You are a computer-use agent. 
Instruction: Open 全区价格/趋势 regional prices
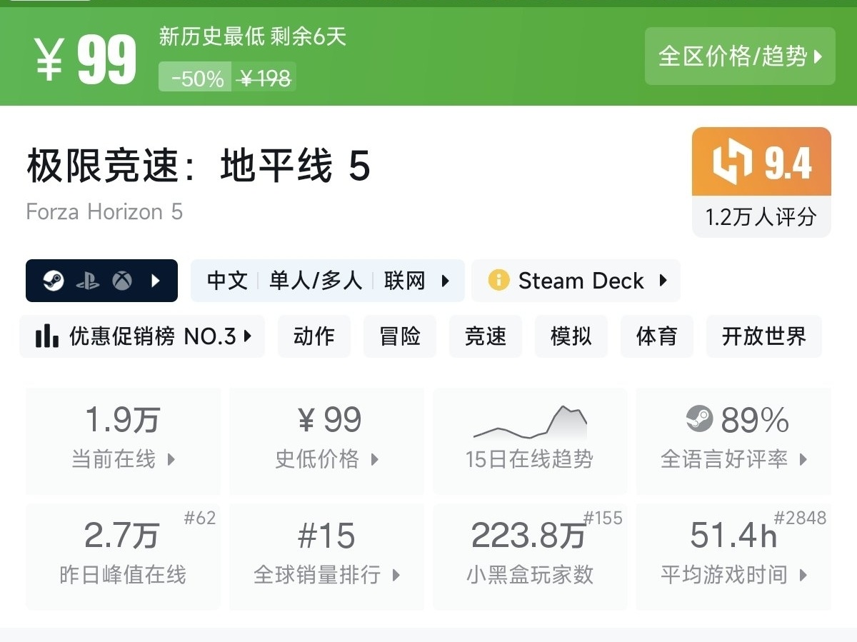coord(740,56)
